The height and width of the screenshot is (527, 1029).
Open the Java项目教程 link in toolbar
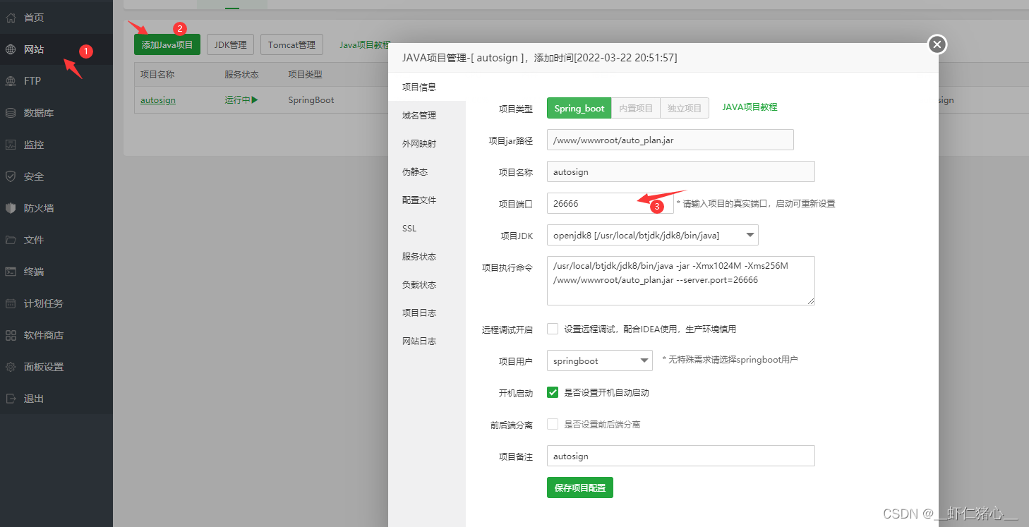point(364,44)
